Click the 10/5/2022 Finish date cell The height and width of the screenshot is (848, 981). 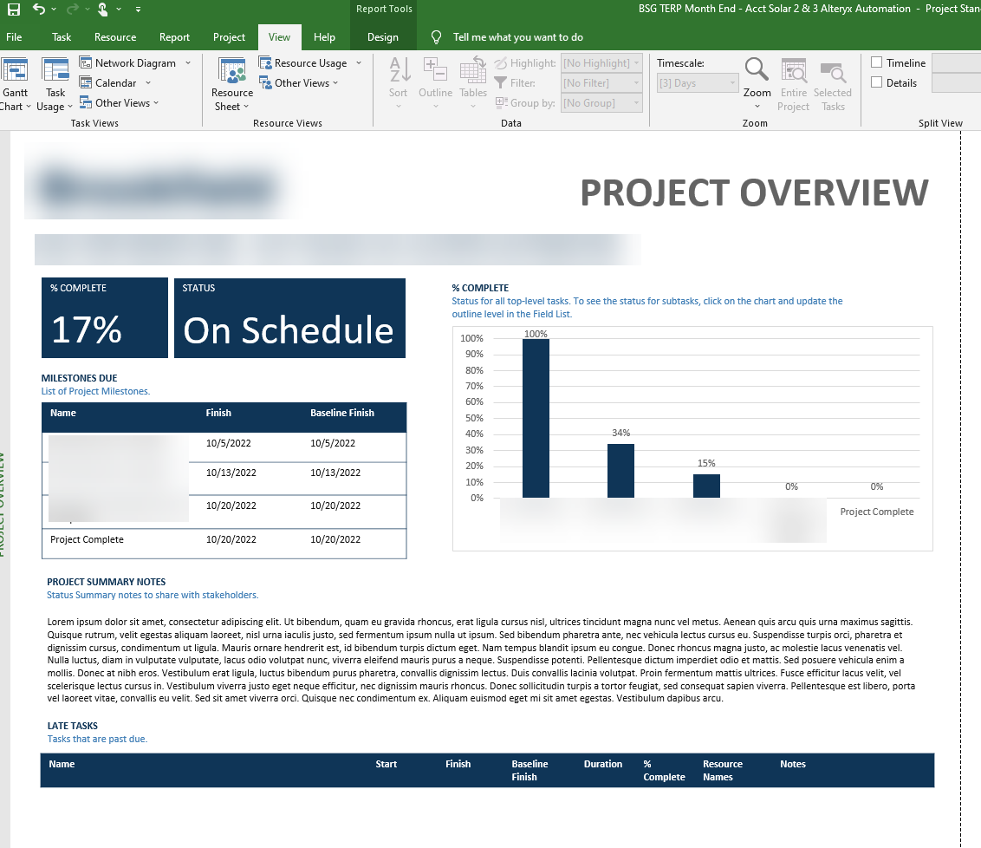229,443
